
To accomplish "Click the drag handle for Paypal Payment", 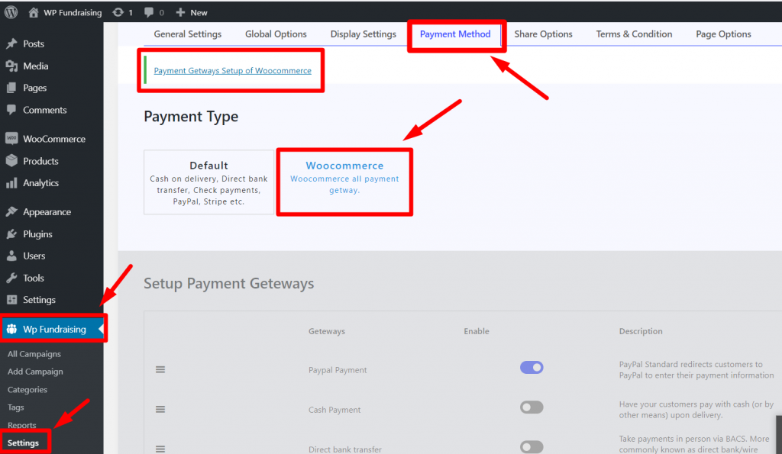I will tap(160, 370).
